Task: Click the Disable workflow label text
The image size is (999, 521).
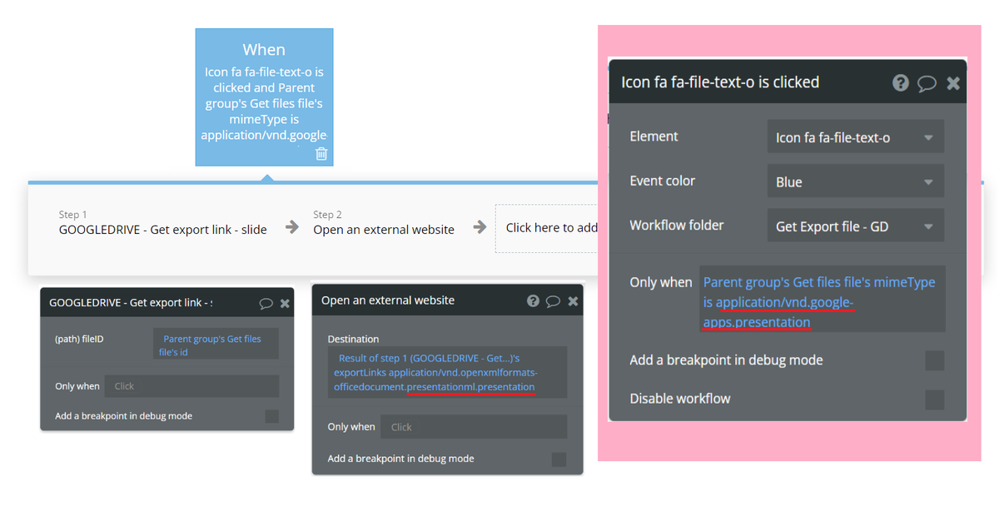Action: pos(680,399)
